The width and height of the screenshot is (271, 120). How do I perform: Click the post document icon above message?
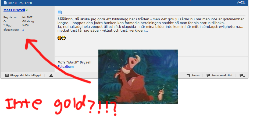coord(60,12)
